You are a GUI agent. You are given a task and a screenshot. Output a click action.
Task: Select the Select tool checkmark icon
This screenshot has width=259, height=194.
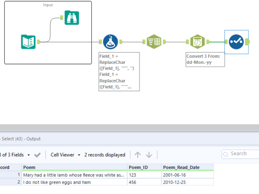(x=236, y=42)
